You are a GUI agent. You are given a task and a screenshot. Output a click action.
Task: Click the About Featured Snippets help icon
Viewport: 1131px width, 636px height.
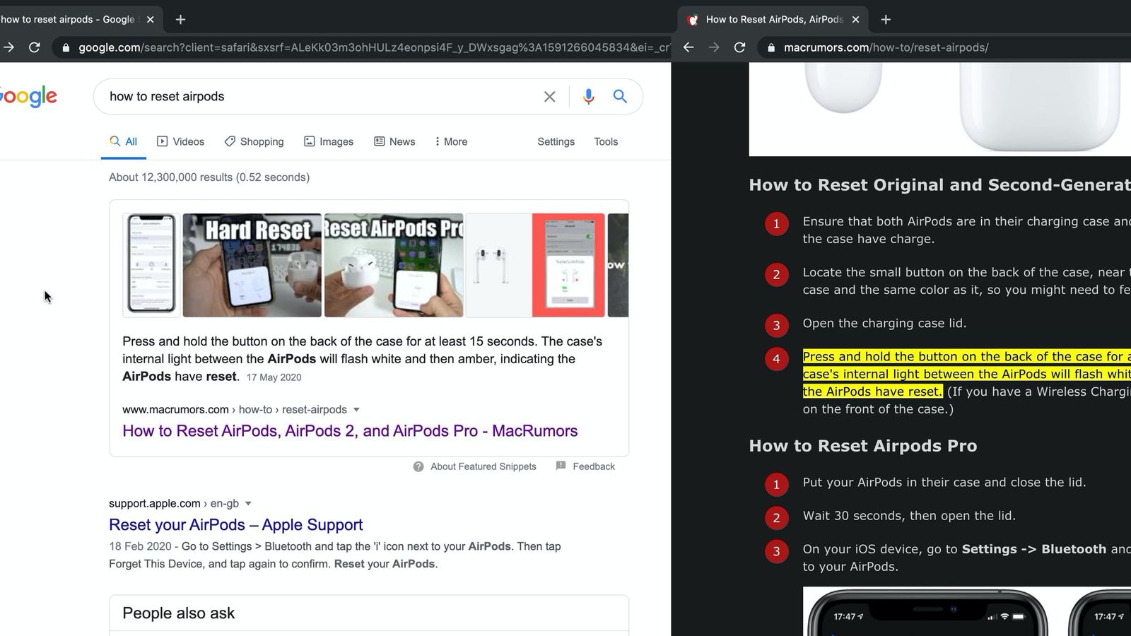(x=418, y=466)
